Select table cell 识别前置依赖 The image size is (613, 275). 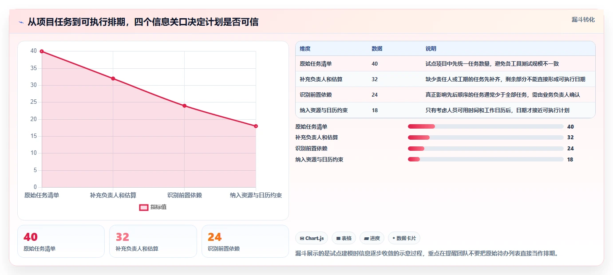point(316,95)
